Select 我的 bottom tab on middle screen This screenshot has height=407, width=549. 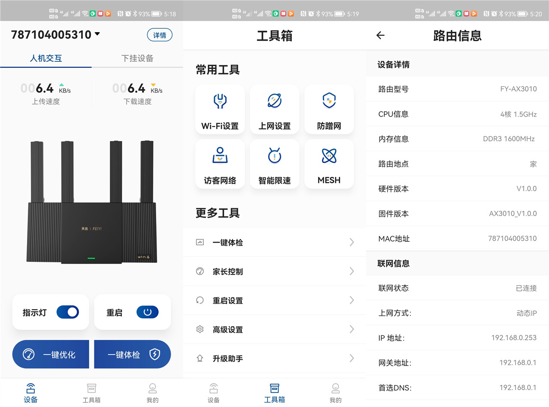335,393
